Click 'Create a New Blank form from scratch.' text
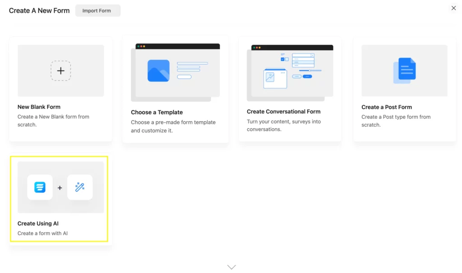 point(53,121)
